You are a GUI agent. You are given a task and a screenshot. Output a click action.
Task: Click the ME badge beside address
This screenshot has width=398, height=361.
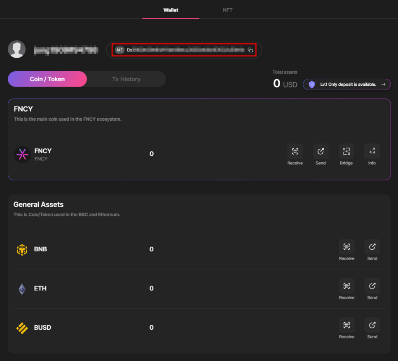[x=119, y=50]
